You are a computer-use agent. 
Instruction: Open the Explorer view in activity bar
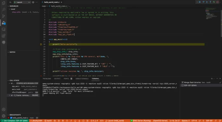coord(3,3)
